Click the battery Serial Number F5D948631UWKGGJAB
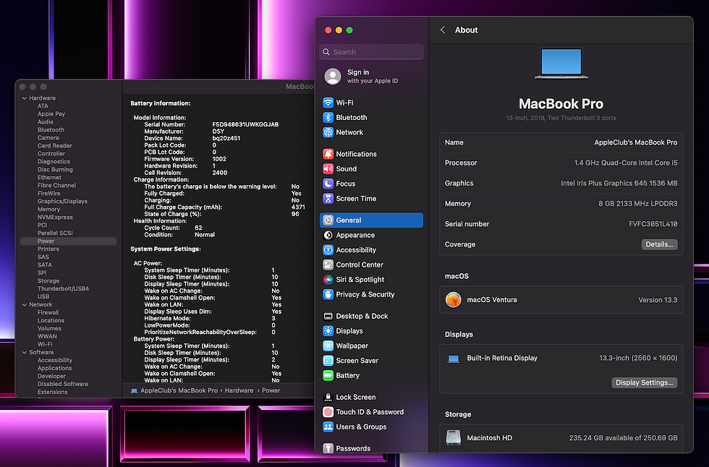 245,124
